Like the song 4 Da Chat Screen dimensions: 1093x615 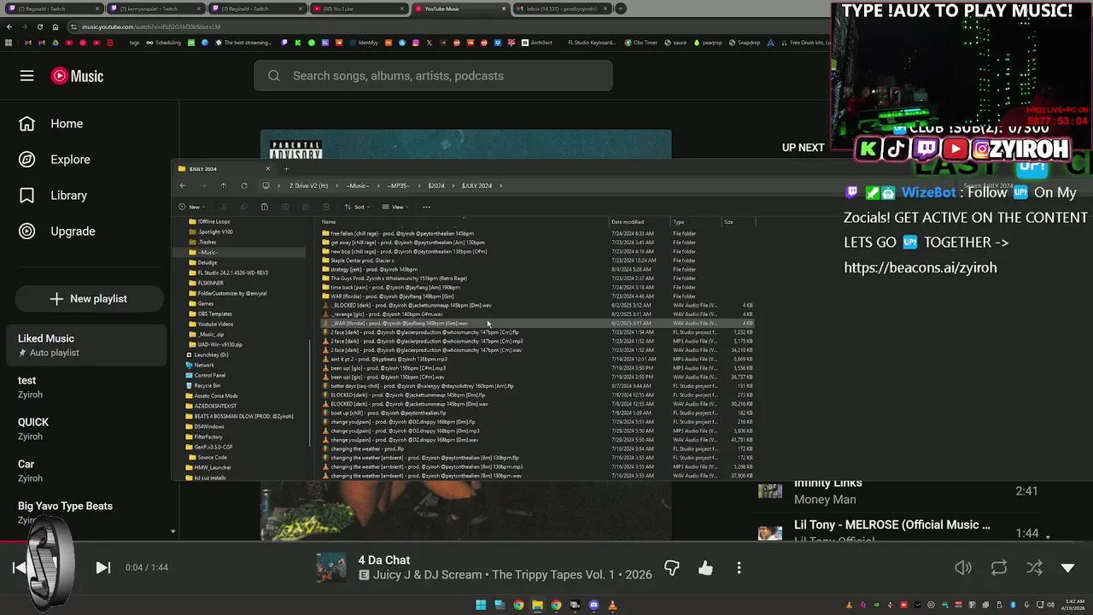[x=705, y=568]
